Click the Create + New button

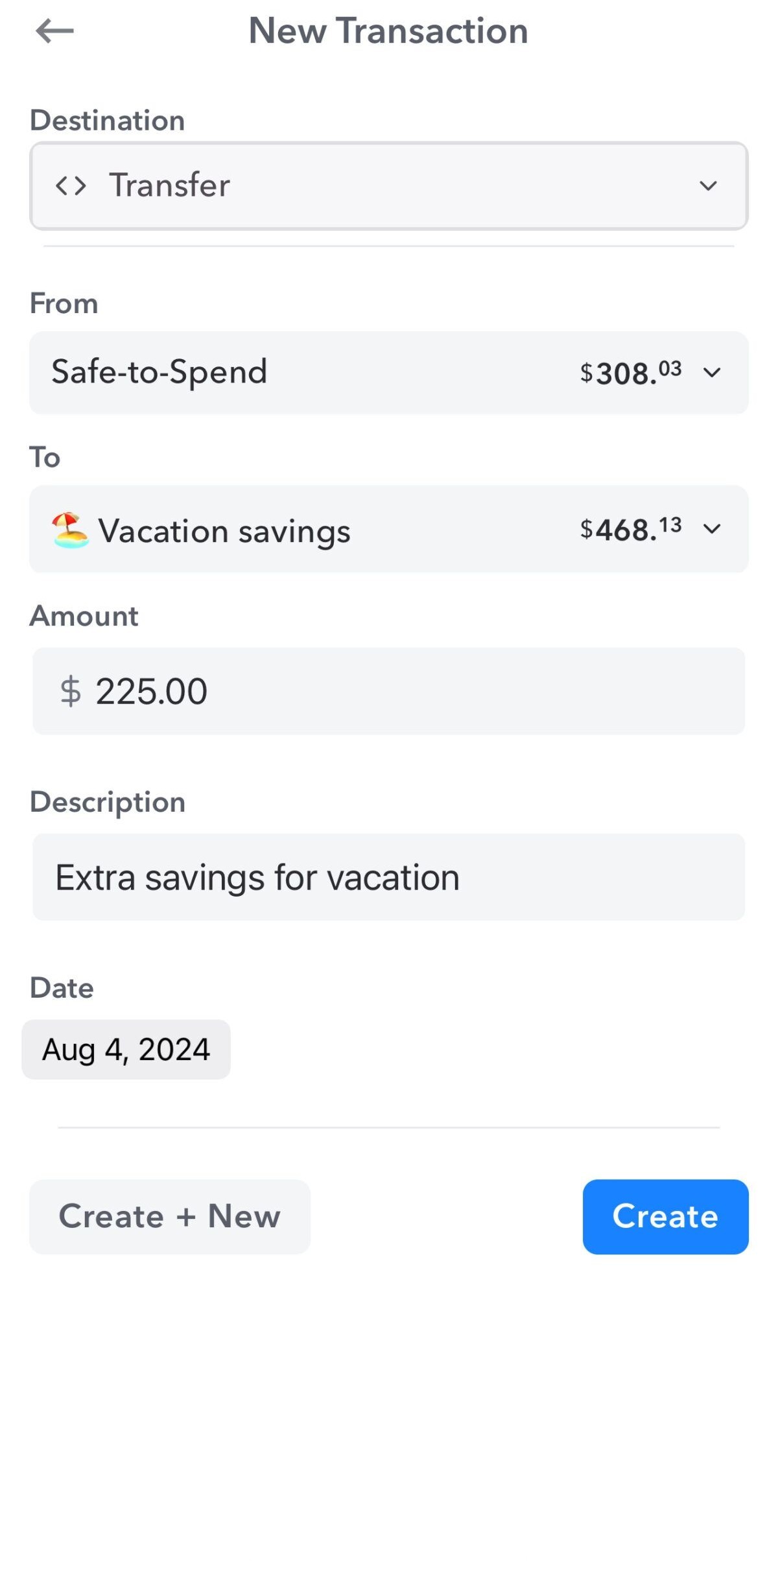pyautogui.click(x=170, y=1217)
